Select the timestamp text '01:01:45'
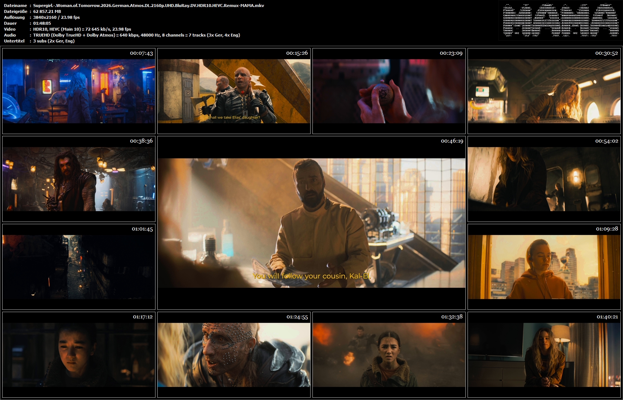Image resolution: width=623 pixels, height=400 pixels. [142, 229]
